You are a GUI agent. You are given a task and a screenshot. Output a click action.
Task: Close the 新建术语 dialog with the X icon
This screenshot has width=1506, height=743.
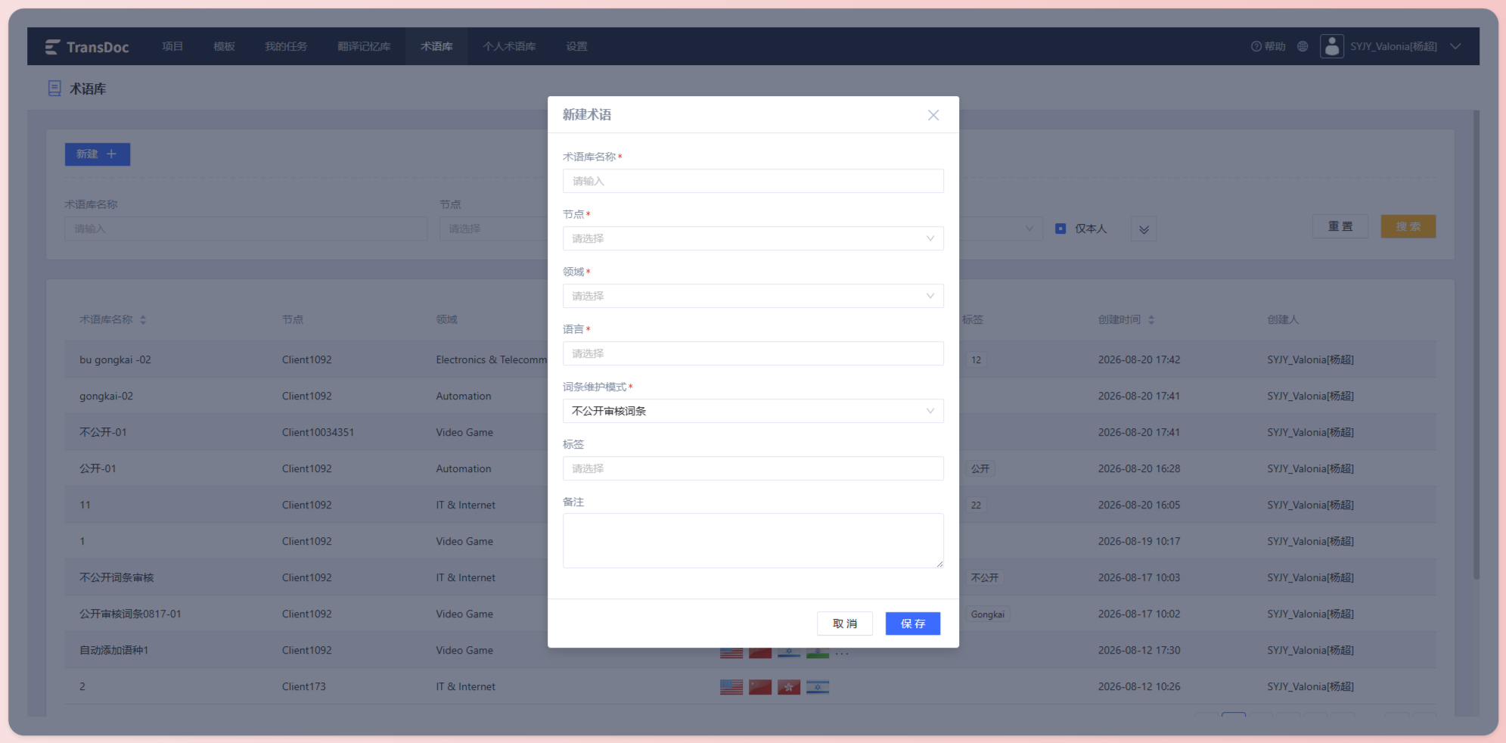(933, 115)
